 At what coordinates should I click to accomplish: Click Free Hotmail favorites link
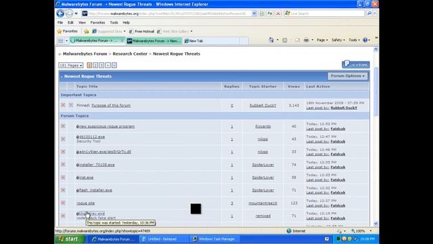coord(141,31)
